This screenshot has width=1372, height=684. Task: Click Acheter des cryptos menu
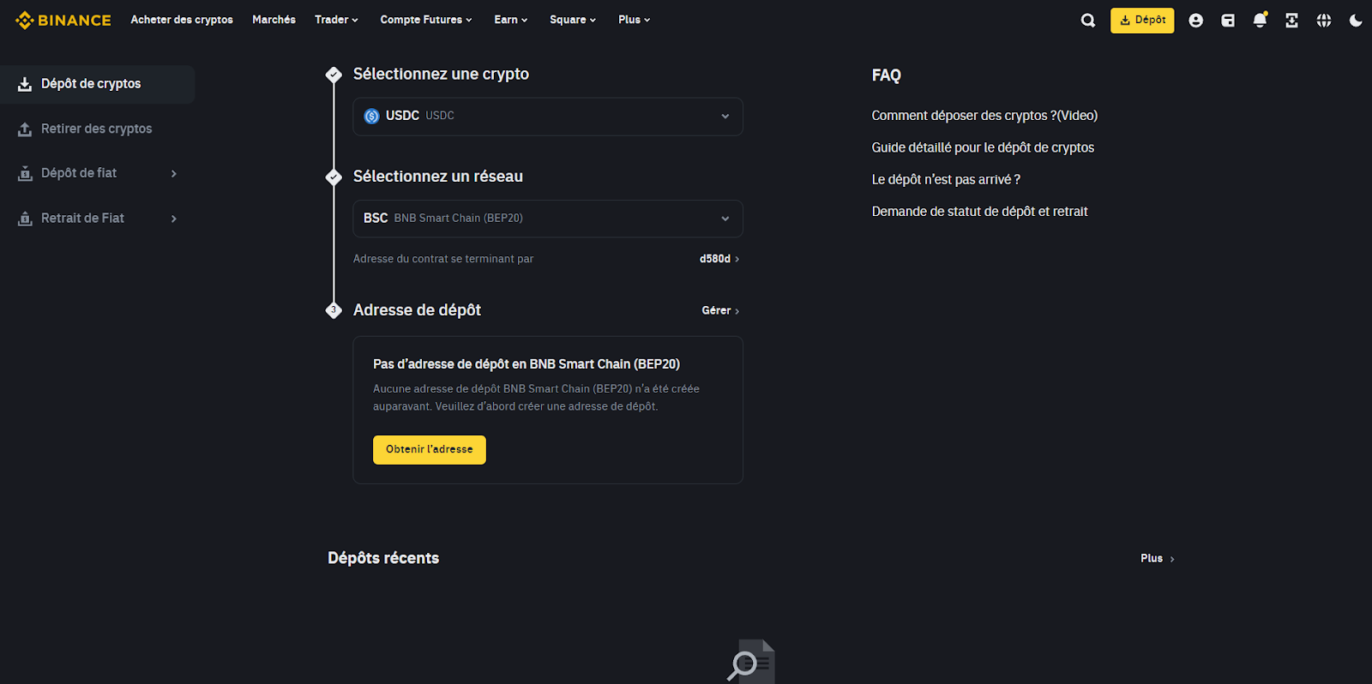[182, 20]
